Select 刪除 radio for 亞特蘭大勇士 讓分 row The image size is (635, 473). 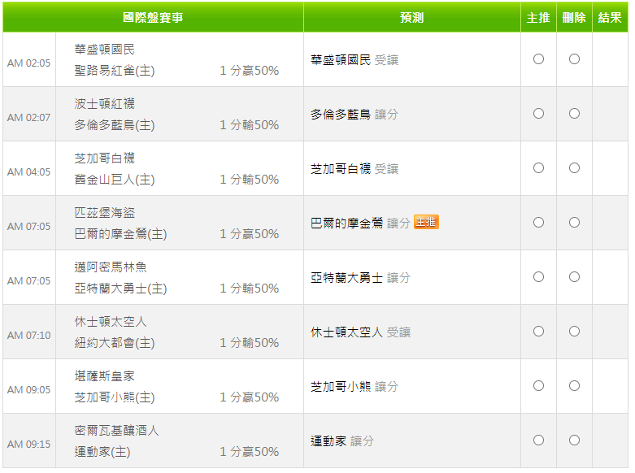pos(574,277)
